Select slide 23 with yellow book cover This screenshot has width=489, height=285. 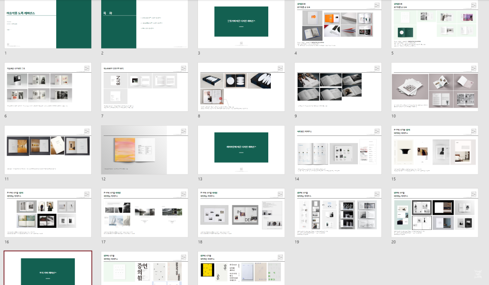click(241, 268)
